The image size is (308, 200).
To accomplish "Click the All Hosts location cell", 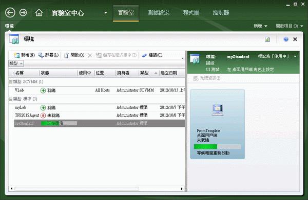I will pos(102,90).
